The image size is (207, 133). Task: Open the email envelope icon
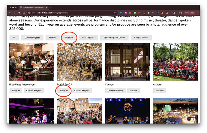195,119
